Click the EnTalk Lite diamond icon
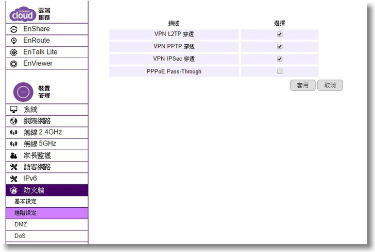Screen dimensions: 375x252 (13, 52)
